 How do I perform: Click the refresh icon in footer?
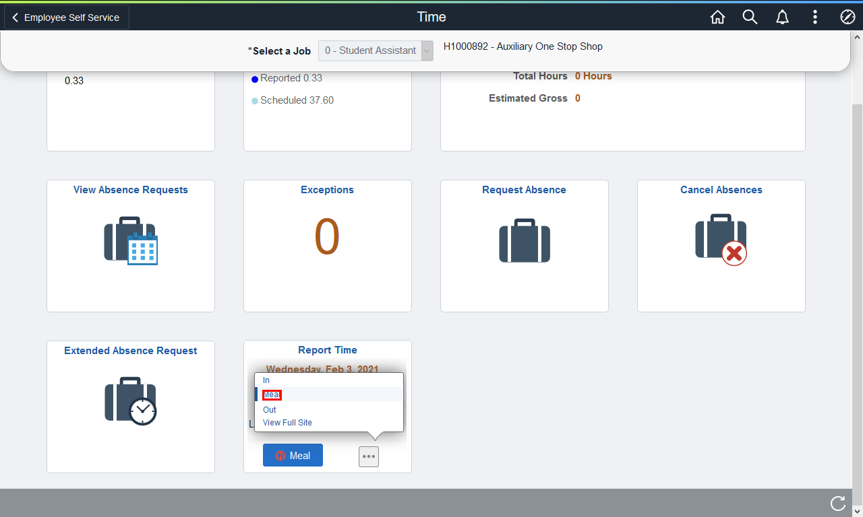838,503
